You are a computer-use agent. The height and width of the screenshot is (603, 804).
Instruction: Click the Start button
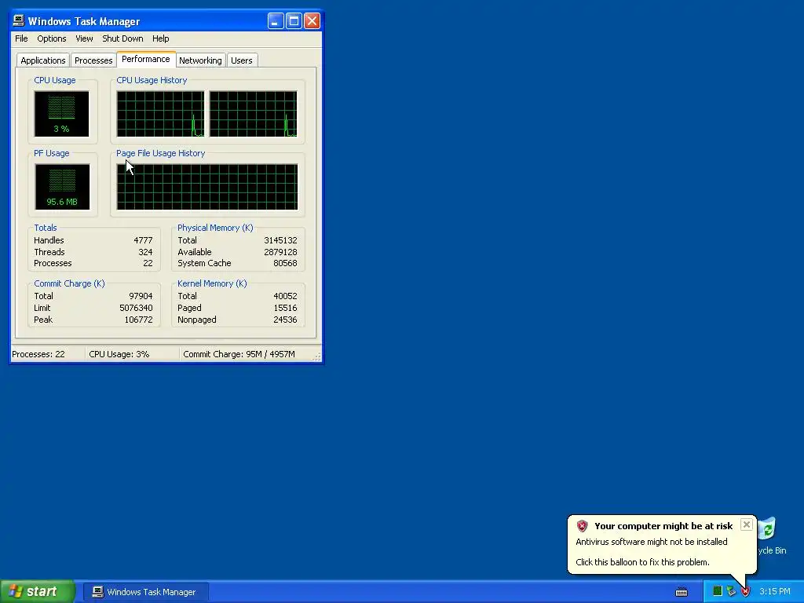(37, 591)
